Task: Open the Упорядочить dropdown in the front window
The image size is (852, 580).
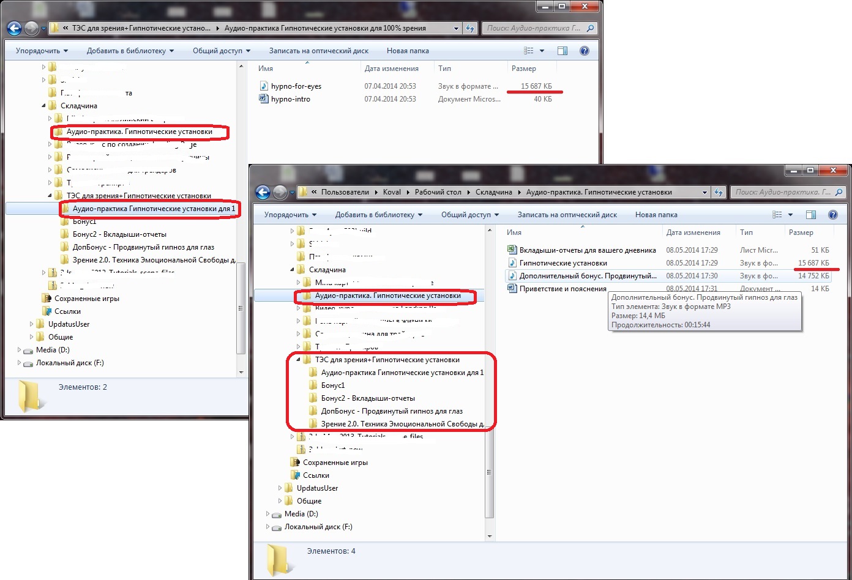Action: coord(290,215)
